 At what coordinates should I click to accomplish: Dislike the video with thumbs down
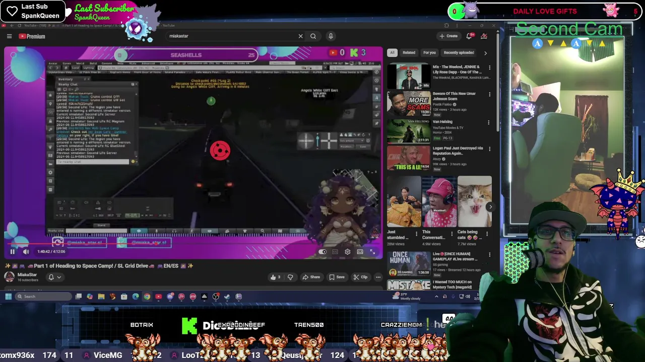point(290,277)
